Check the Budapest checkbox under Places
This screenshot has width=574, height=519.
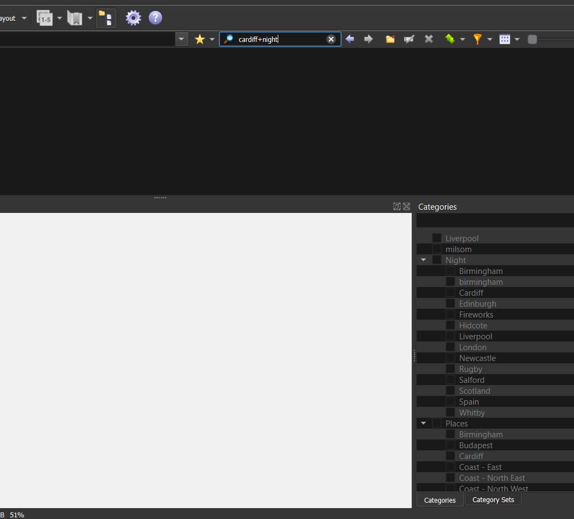[x=450, y=445]
